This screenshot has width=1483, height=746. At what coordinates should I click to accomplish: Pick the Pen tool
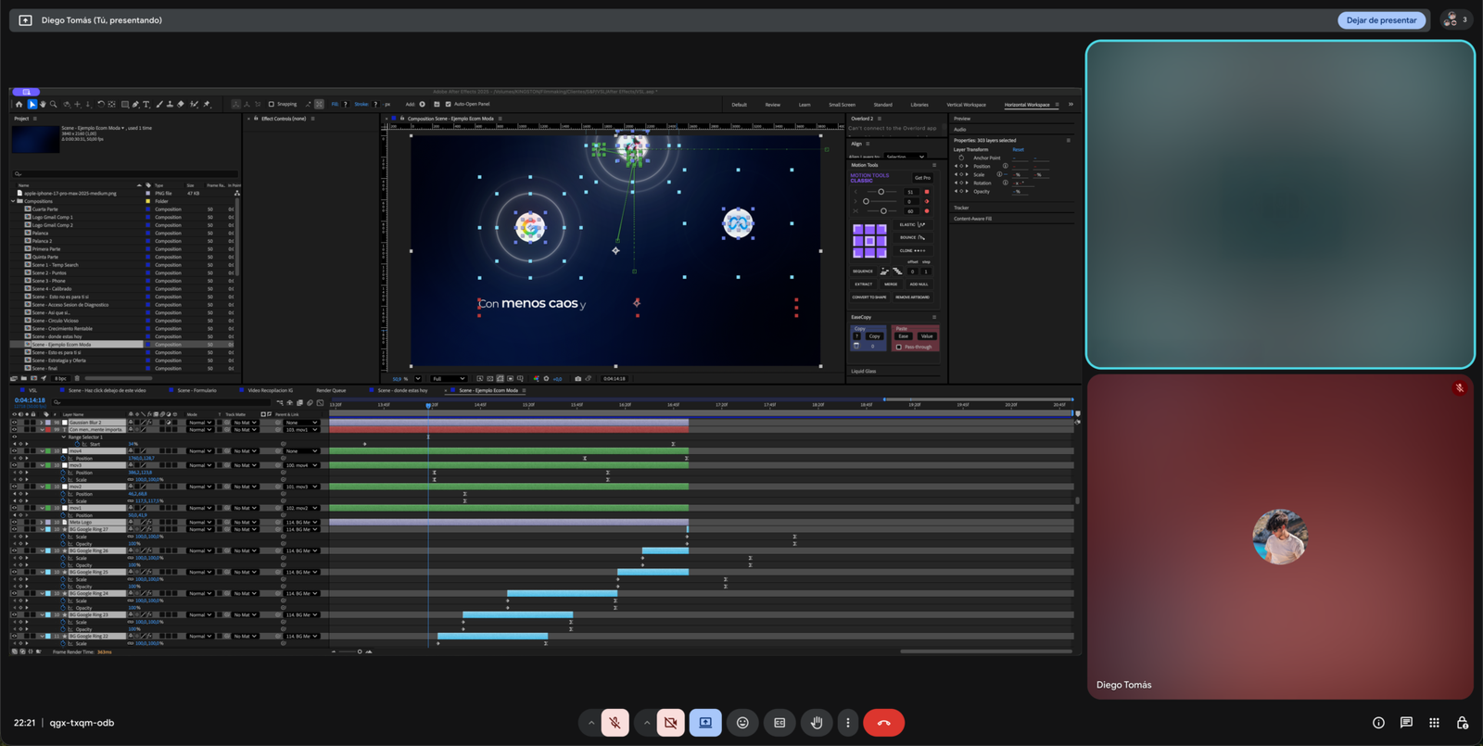[x=135, y=105]
